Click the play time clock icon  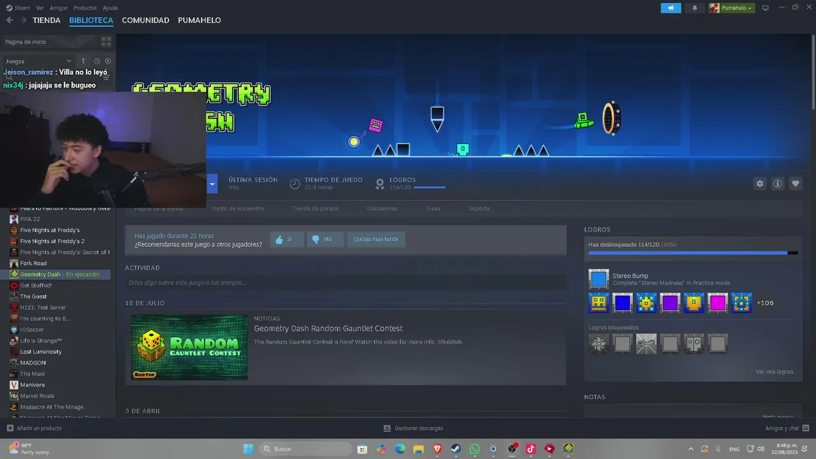[295, 184]
